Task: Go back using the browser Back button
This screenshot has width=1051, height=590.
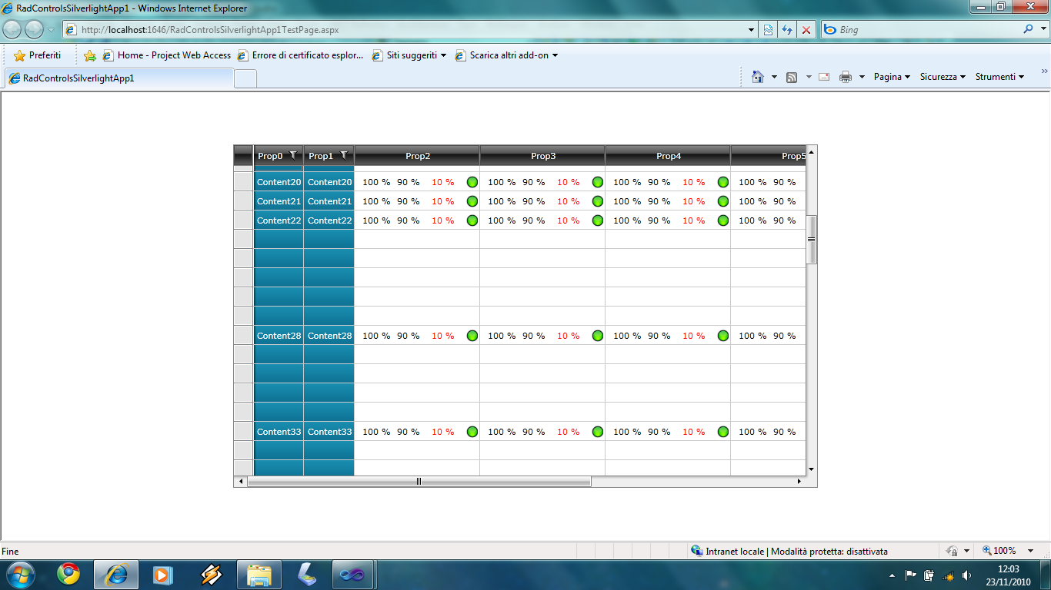Action: 12,30
